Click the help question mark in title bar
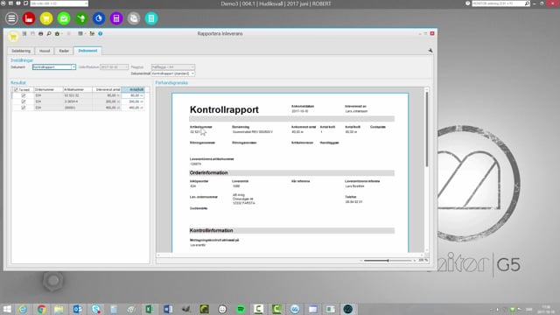Image resolution: width=560 pixels, height=315 pixels. tap(468, 3)
